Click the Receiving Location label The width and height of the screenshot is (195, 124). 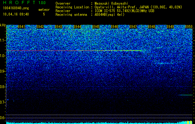pos(72,7)
